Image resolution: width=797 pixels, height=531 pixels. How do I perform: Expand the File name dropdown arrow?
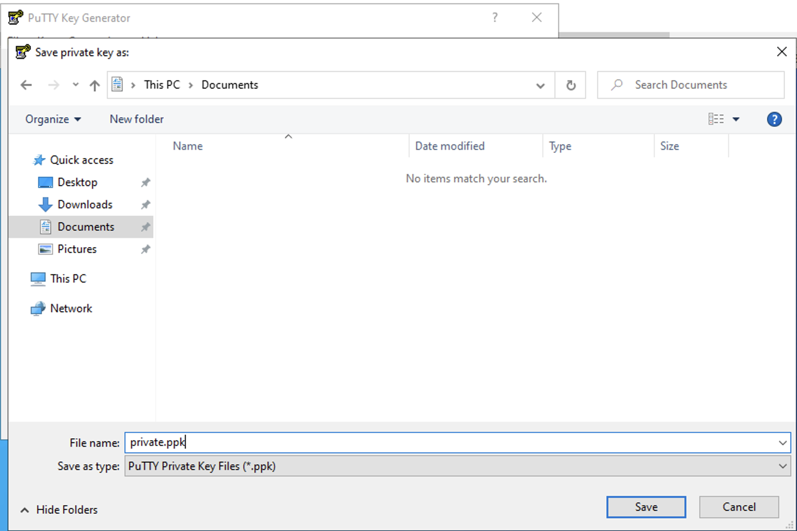pyautogui.click(x=783, y=443)
